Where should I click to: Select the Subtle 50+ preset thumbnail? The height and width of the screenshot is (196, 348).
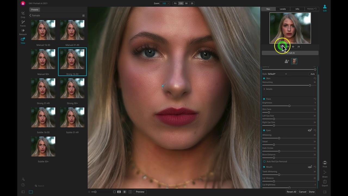(x=43, y=146)
